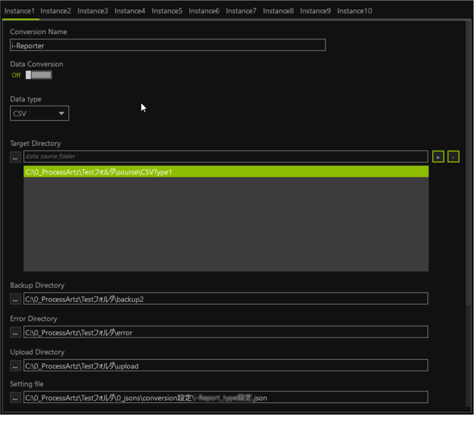Switch to the Instance2 tab

[55, 11]
